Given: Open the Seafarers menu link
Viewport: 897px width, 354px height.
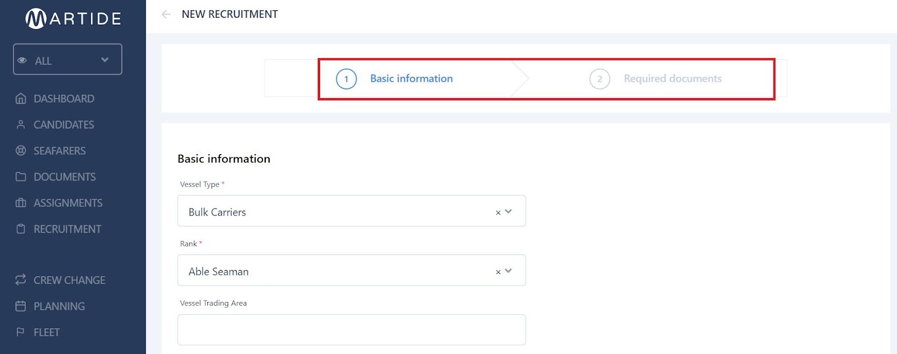Looking at the screenshot, I should (59, 151).
